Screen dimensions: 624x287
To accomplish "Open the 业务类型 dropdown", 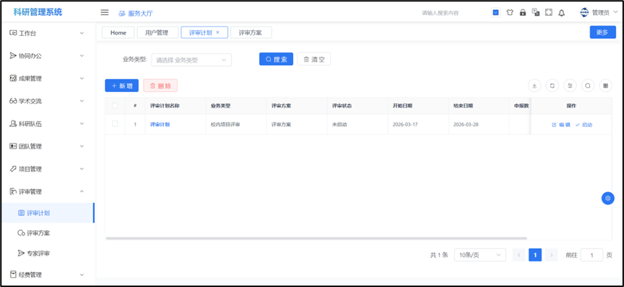I will [x=191, y=60].
